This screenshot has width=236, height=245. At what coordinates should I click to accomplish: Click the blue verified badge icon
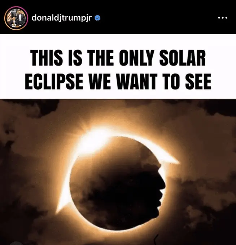pos(98,18)
